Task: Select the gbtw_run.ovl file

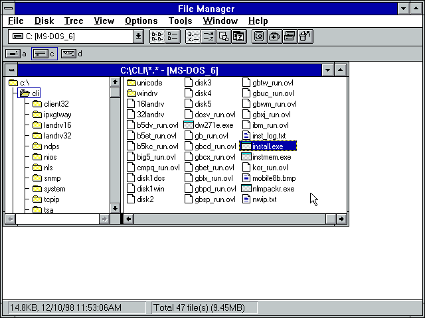Action: tap(268, 83)
